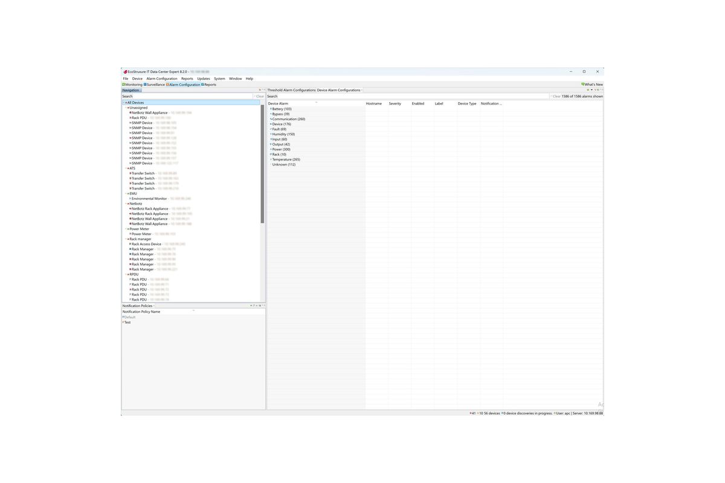The width and height of the screenshot is (725, 483).
Task: Click the What's New icon
Action: (x=583, y=85)
